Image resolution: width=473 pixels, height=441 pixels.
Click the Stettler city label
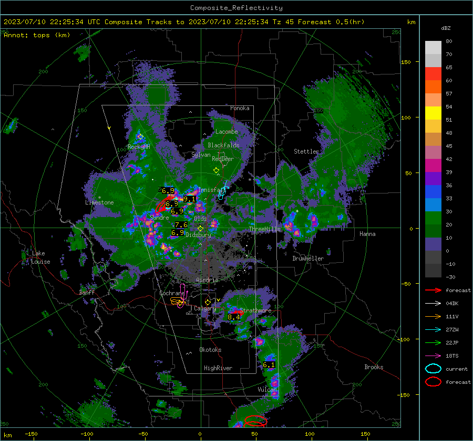(306, 152)
